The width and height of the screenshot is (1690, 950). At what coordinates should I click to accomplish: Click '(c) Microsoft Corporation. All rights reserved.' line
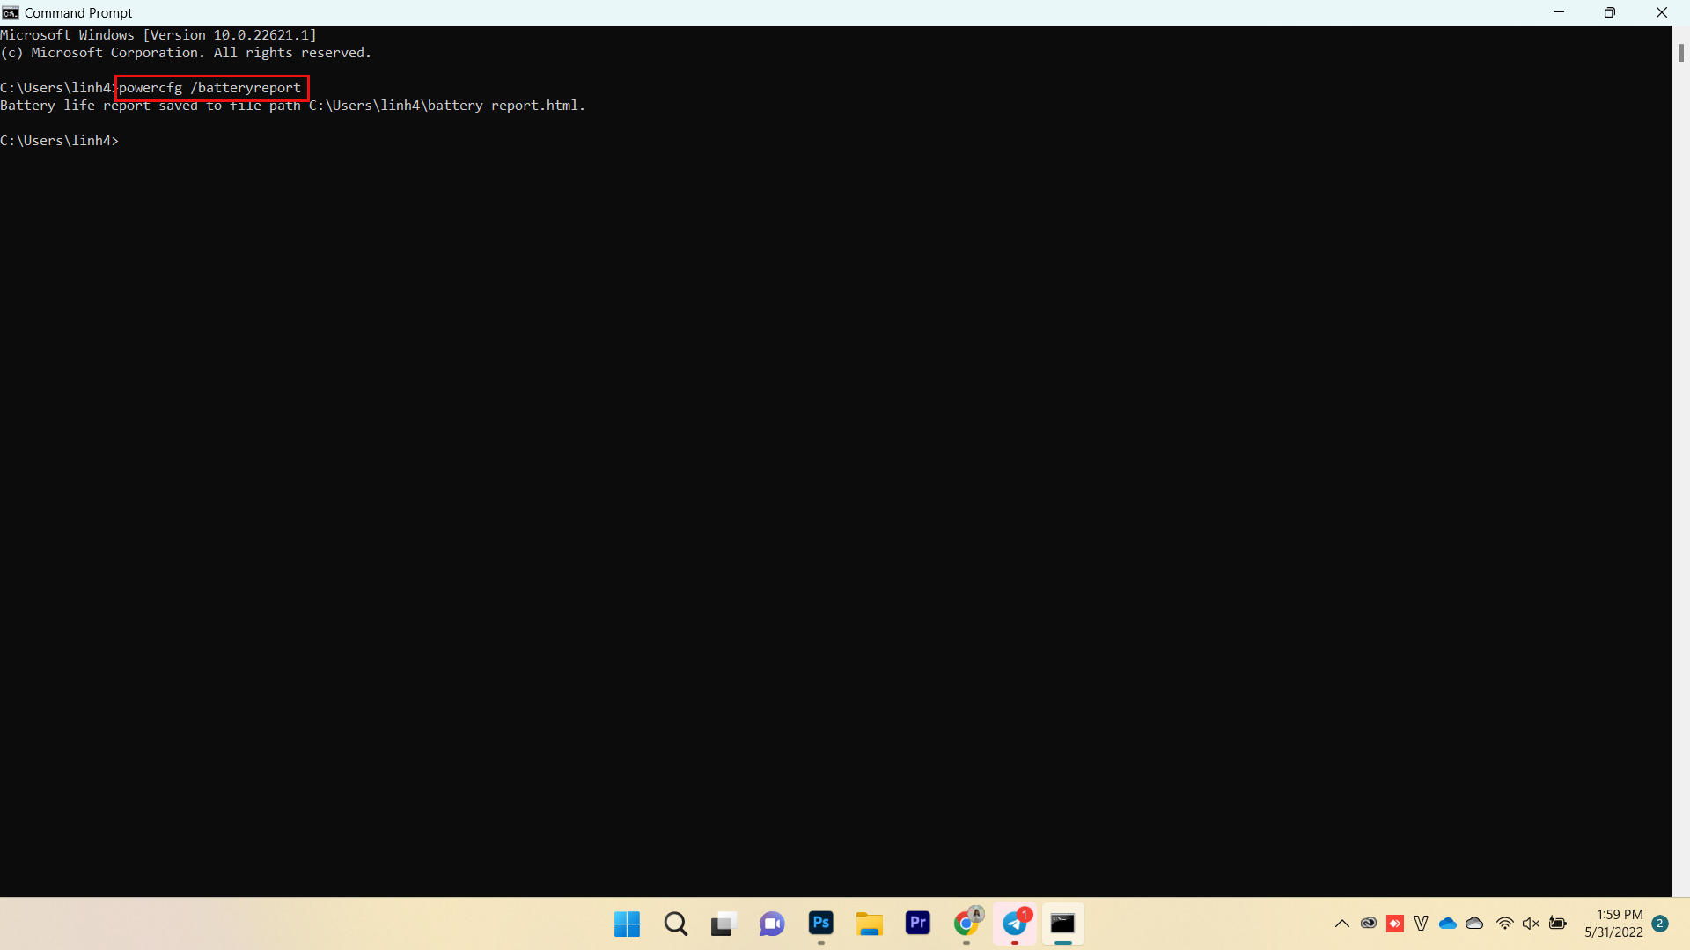186,53
